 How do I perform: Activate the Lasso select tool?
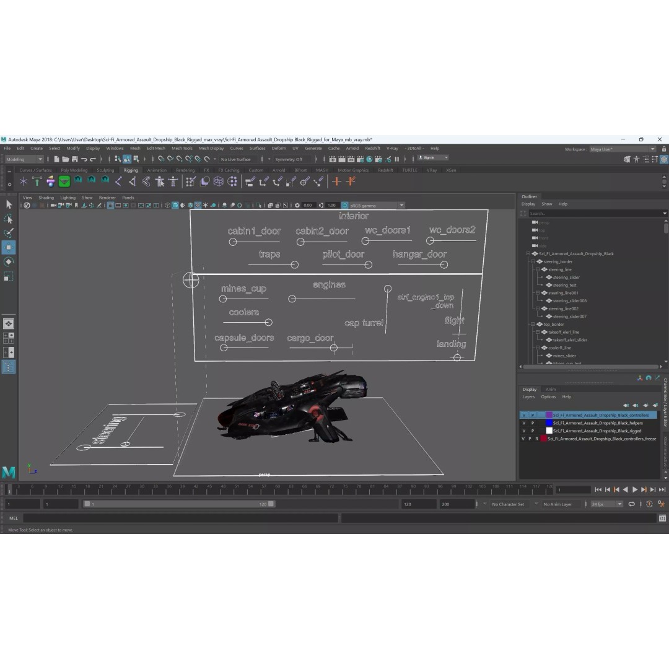click(9, 219)
